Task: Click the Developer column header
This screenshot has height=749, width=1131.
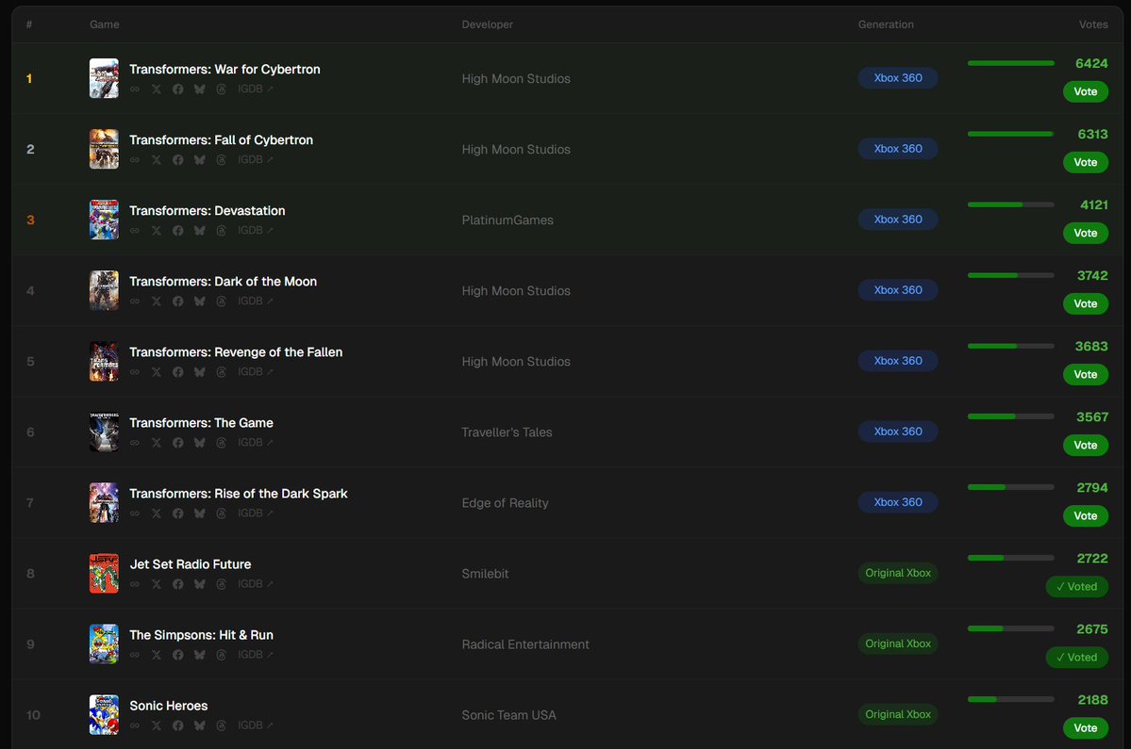Action: click(488, 24)
